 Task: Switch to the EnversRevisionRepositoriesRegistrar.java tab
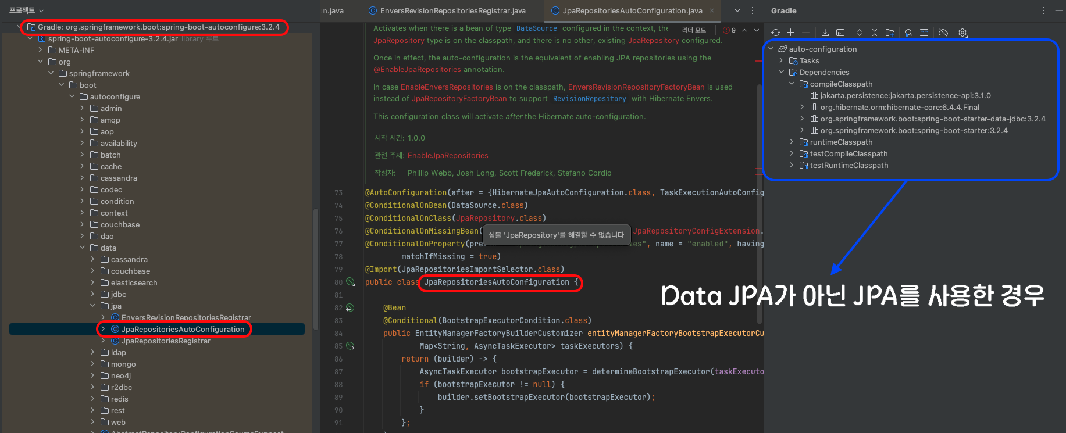coord(447,10)
